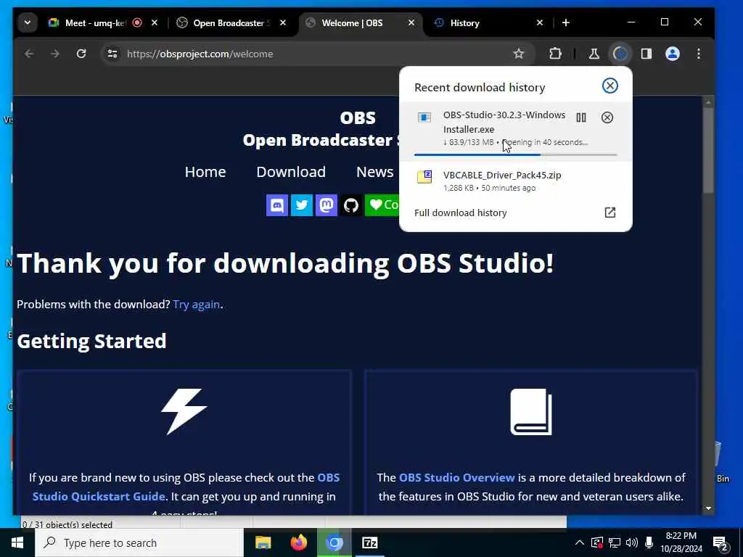743x557 pixels.
Task: Select the Welcome | OBS tab
Action: point(360,22)
